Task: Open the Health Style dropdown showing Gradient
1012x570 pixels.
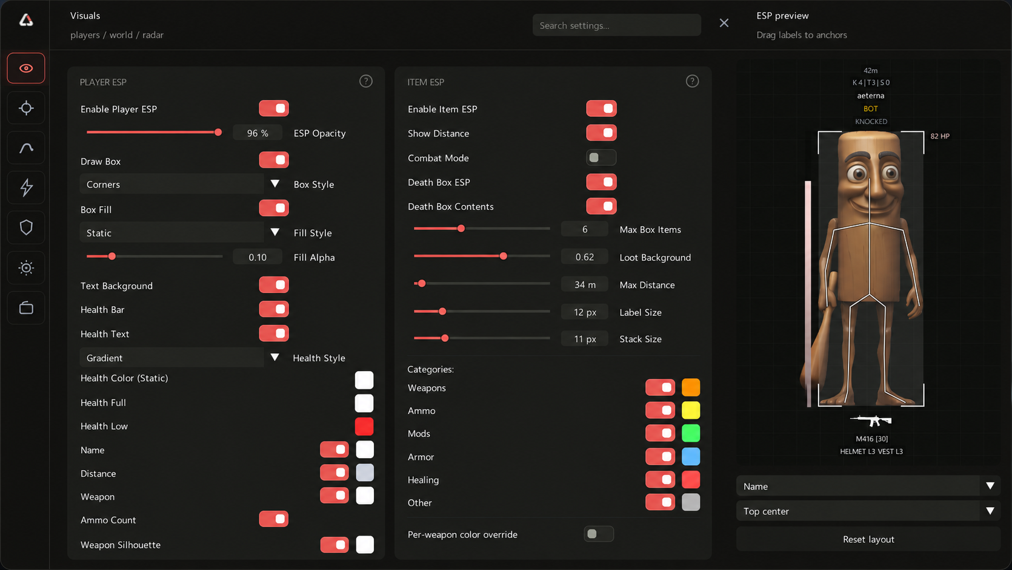Action: point(181,358)
